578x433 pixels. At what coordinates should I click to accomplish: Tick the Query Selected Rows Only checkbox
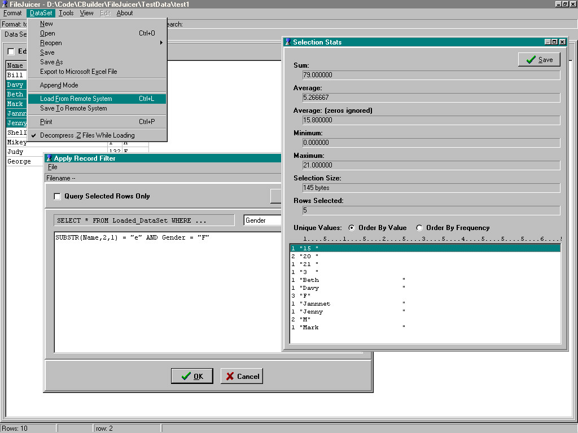click(57, 196)
